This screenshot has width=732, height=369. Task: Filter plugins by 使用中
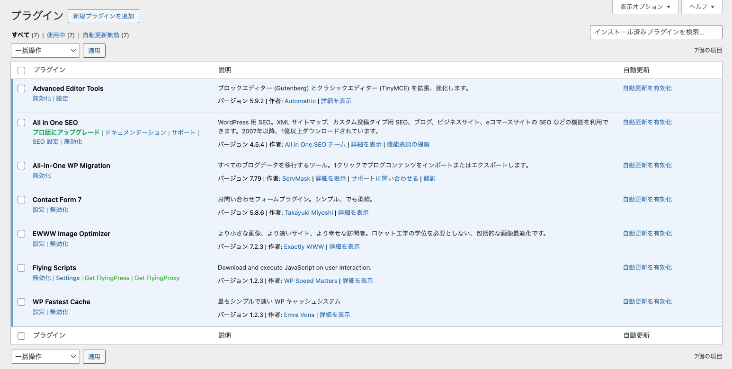point(57,35)
